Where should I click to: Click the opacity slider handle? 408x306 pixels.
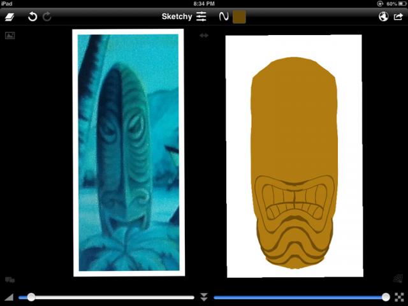click(386, 297)
